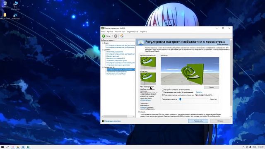This screenshot has height=149, width=265.
Task: Follow the Перейти link
Action: click(x=199, y=92)
